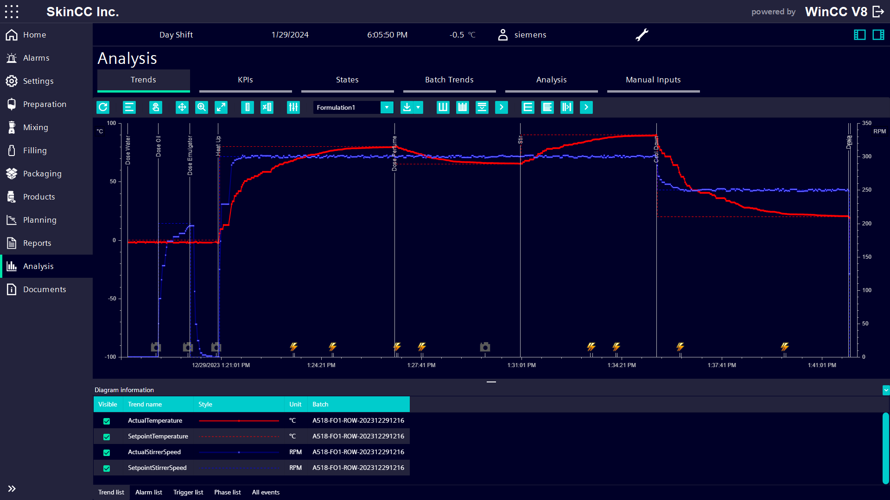890x500 pixels.
Task: Toggle SetpointTemperature visibility checkbox
Action: coord(107,437)
